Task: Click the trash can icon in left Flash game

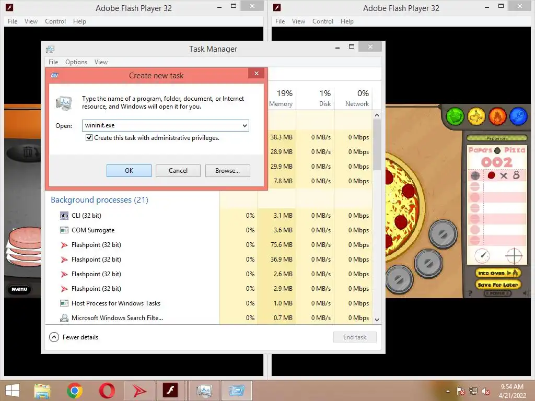Action: click(28, 151)
